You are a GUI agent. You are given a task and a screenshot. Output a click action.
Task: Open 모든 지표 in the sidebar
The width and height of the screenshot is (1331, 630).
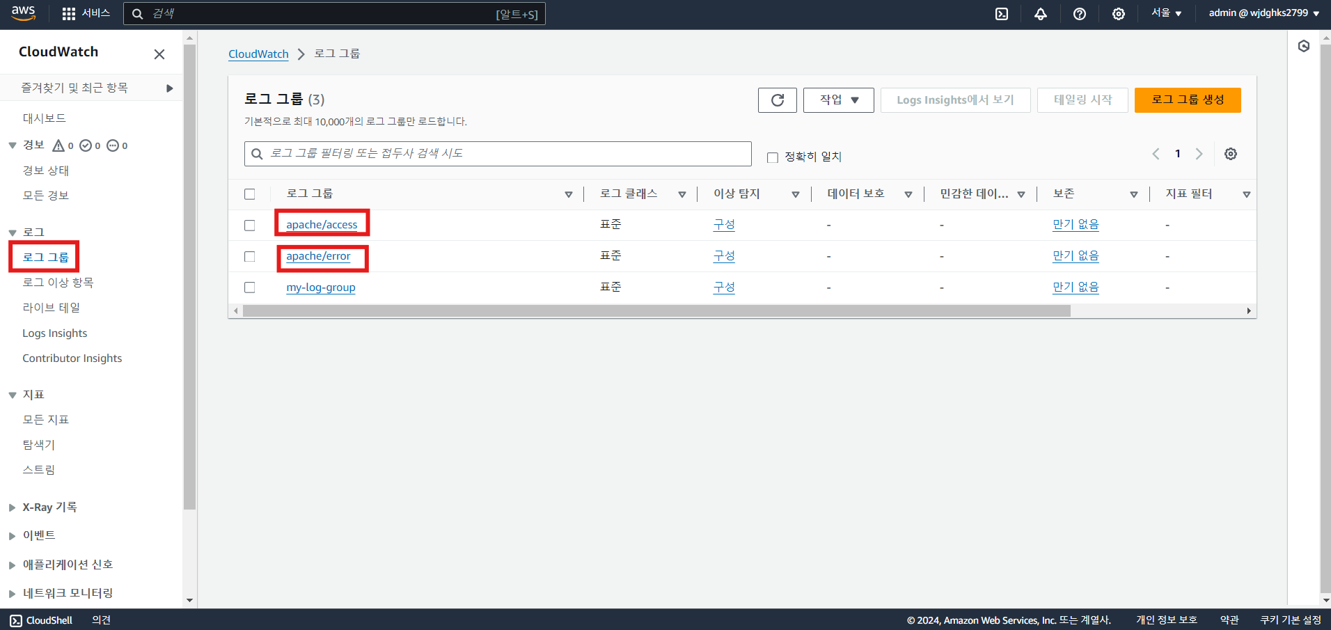46,420
